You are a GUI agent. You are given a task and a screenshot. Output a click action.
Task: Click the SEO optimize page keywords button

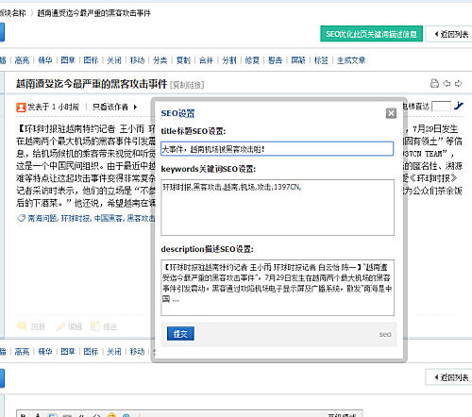[x=371, y=34]
